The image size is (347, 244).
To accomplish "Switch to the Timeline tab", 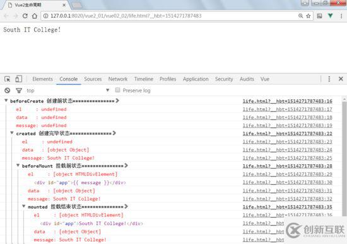I will coord(144,79).
